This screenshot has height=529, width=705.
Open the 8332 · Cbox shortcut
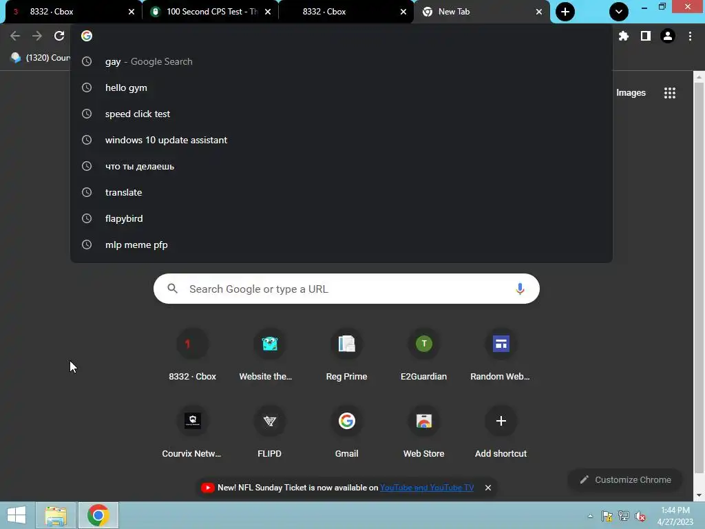click(193, 355)
